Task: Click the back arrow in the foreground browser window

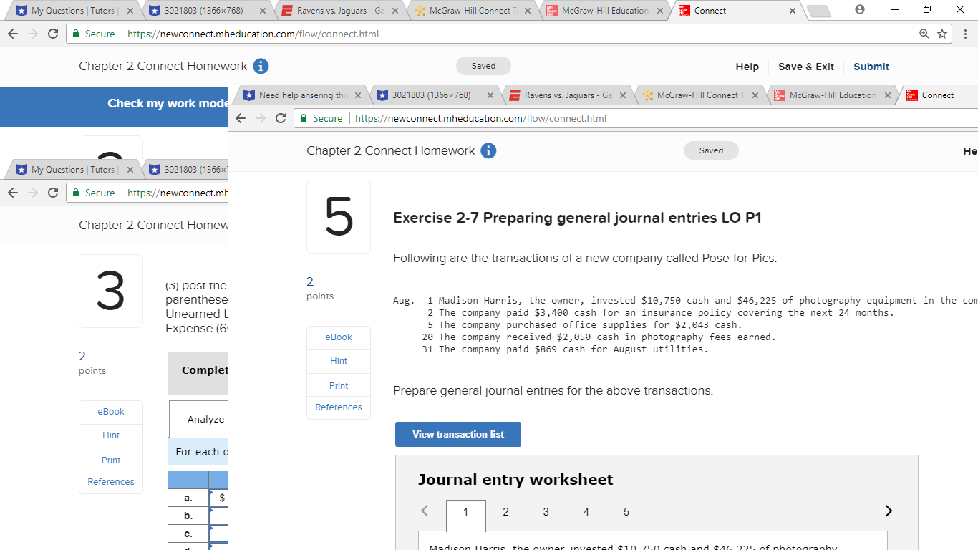Action: point(241,118)
